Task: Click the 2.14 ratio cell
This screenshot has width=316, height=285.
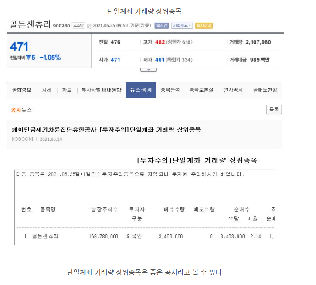Action: [255, 236]
